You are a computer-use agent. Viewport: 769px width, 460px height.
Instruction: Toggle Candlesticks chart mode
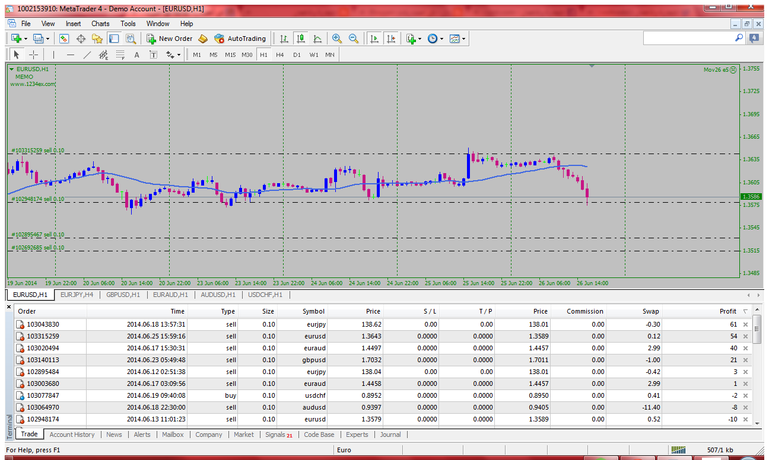click(x=301, y=39)
